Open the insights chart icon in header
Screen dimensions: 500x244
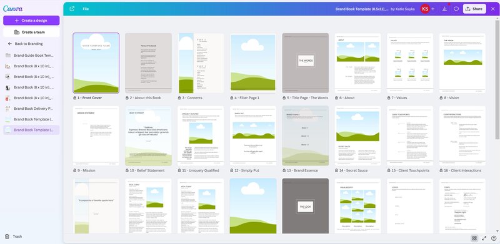click(x=444, y=9)
